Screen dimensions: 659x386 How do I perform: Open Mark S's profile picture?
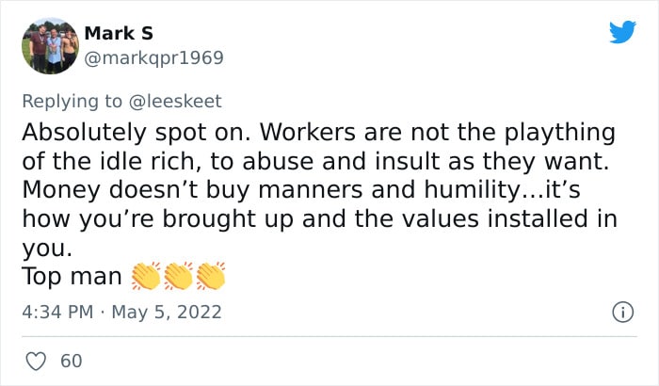pos(50,46)
